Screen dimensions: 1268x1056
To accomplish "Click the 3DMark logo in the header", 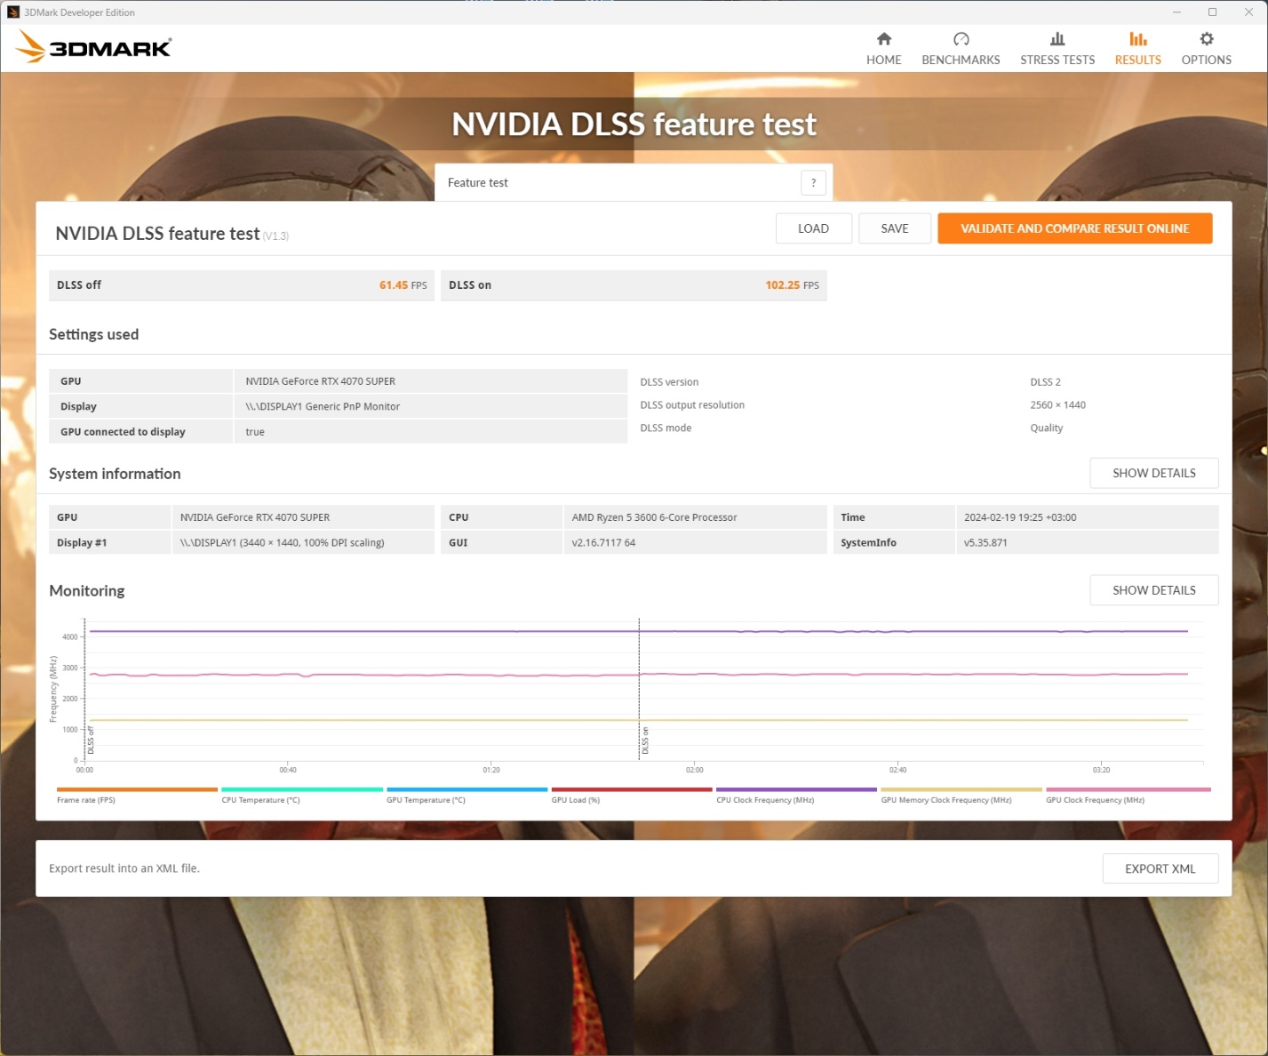I will click(93, 47).
